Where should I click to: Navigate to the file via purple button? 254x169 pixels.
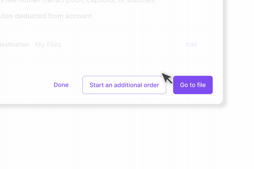193,85
